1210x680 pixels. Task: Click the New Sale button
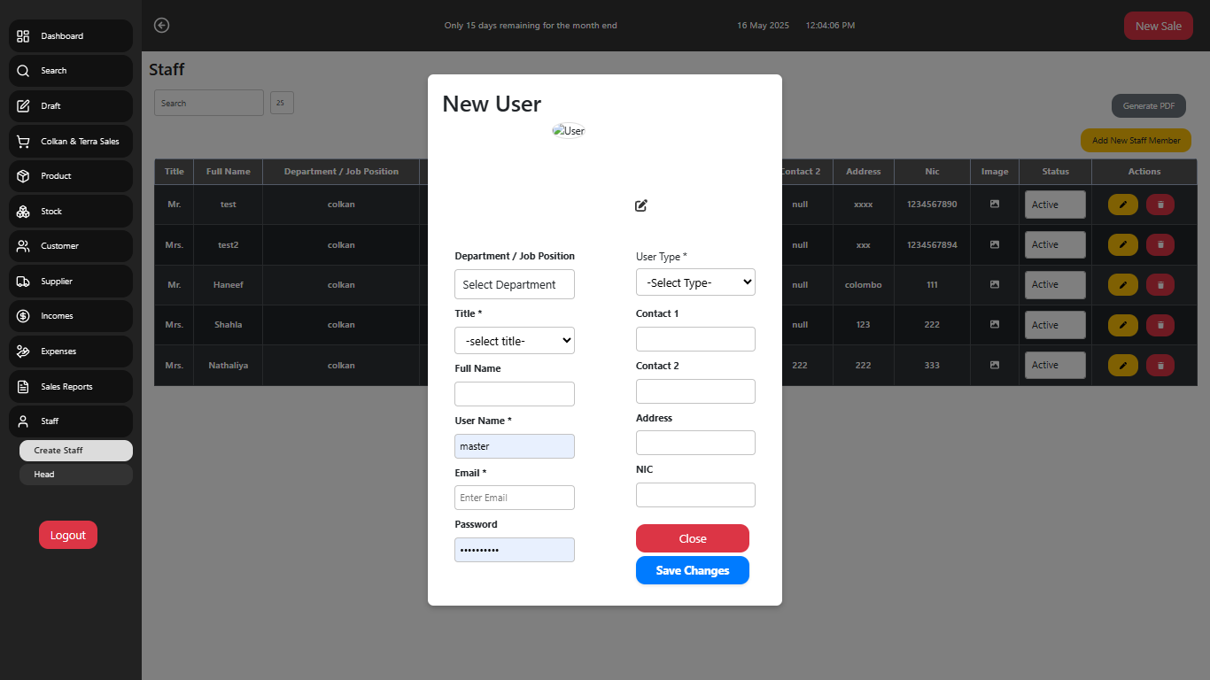pyautogui.click(x=1159, y=26)
